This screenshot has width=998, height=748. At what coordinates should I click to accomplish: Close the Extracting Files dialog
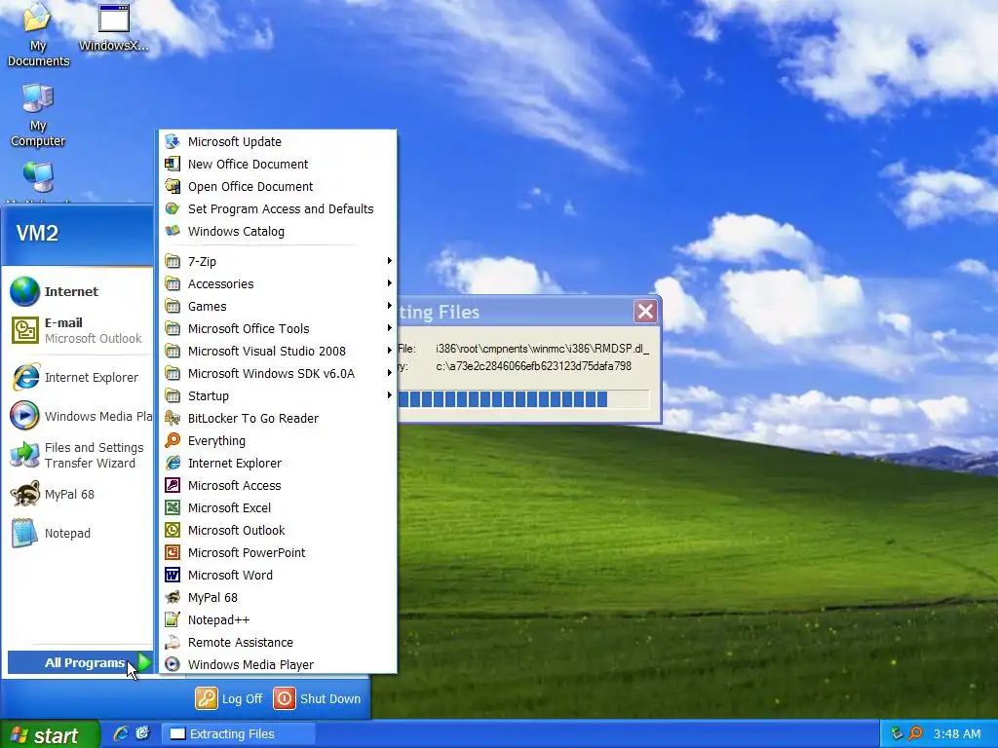[x=645, y=311]
